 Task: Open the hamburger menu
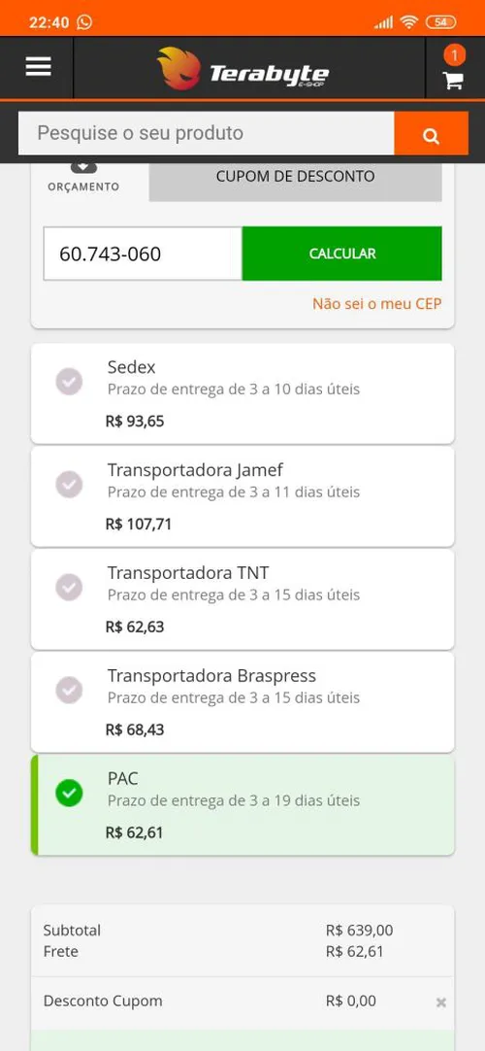(x=38, y=66)
